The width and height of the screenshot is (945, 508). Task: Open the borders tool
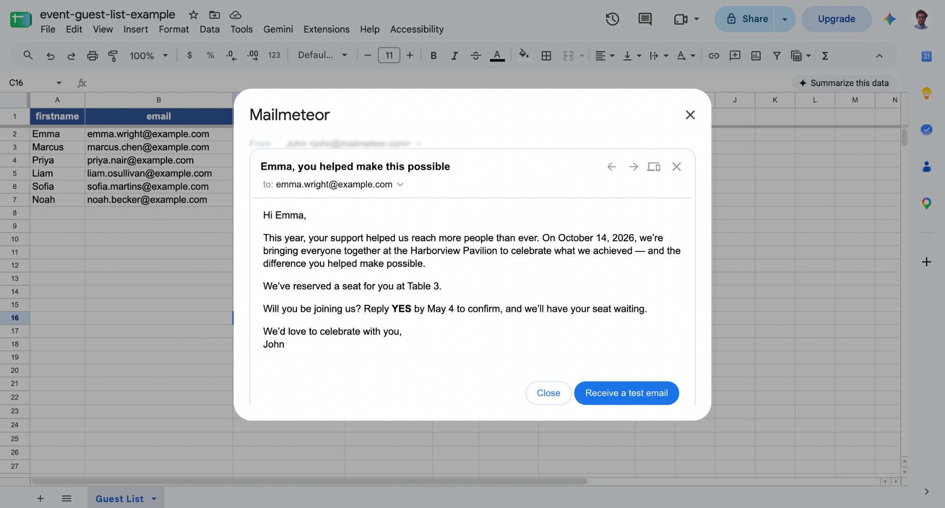coord(546,56)
